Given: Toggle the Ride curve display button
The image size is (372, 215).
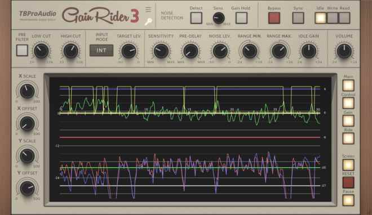Looking at the screenshot, I should tap(348, 138).
